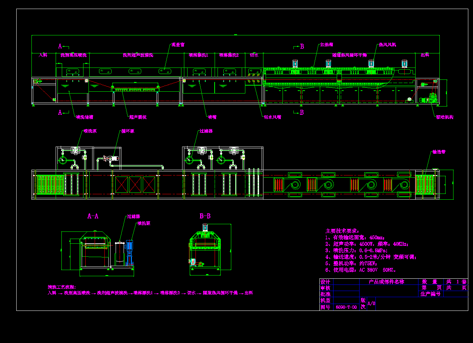Click the '出料' section label at right end

pyautogui.click(x=425, y=55)
